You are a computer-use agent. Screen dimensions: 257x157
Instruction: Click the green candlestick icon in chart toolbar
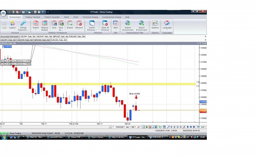click(x=147, y=127)
